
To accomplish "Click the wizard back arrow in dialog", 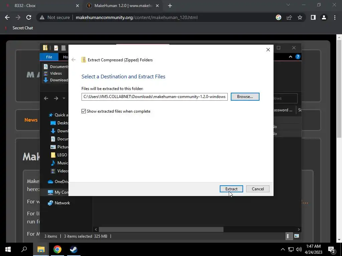I will [73, 60].
